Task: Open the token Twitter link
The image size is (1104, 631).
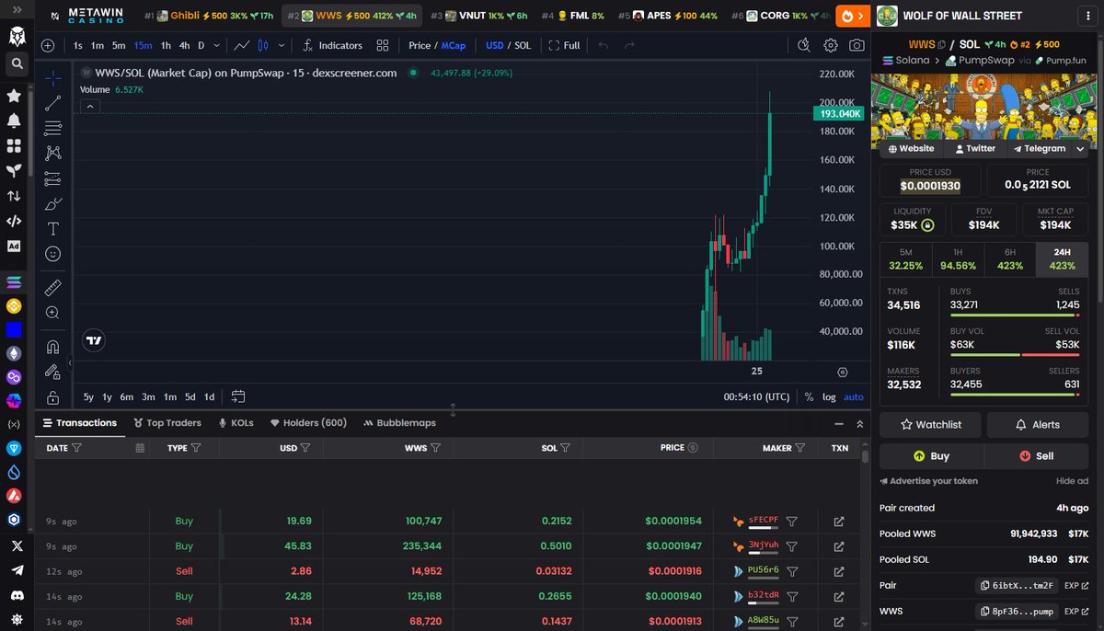Action: pyautogui.click(x=974, y=148)
